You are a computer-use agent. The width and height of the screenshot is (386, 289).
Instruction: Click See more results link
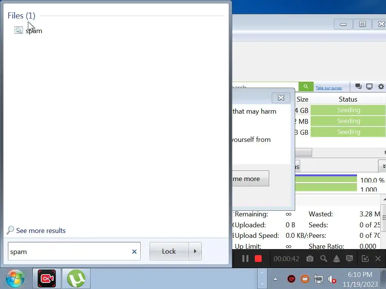[x=36, y=231]
